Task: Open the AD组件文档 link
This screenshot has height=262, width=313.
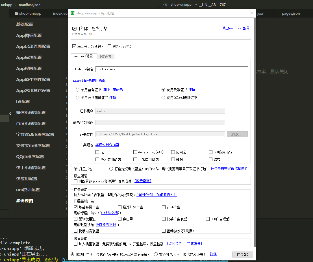Action: point(109,213)
